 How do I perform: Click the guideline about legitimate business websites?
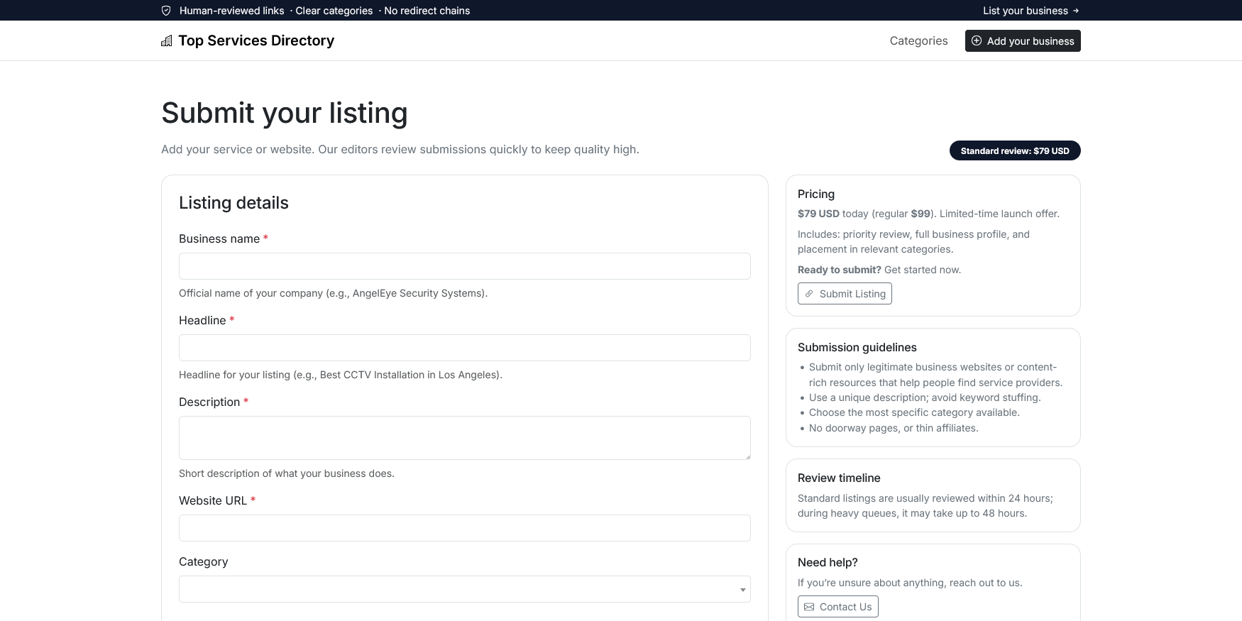[935, 375]
